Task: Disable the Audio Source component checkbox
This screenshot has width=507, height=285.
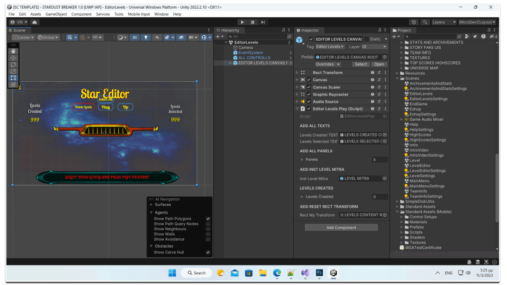Action: click(309, 101)
